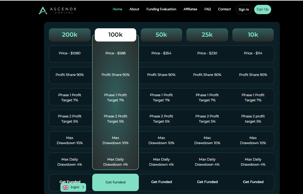This screenshot has height=194, width=303.
Task: Click Get Funded under the 200k plan
Action: point(70,182)
